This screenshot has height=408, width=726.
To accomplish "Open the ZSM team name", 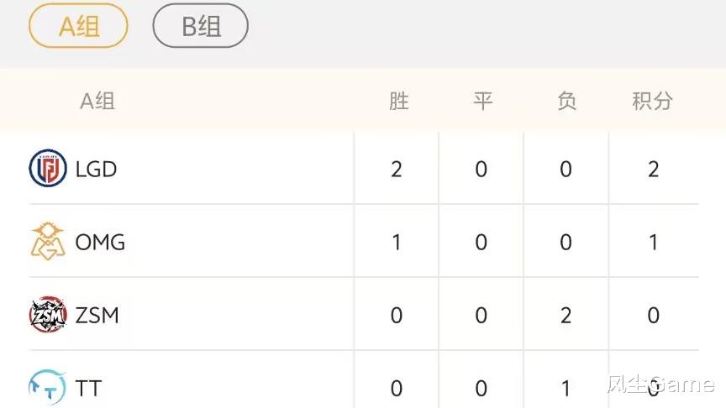I will pyautogui.click(x=97, y=315).
